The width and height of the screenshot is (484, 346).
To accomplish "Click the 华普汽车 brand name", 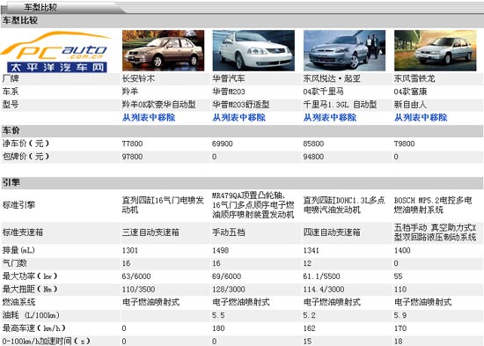I will point(229,78).
